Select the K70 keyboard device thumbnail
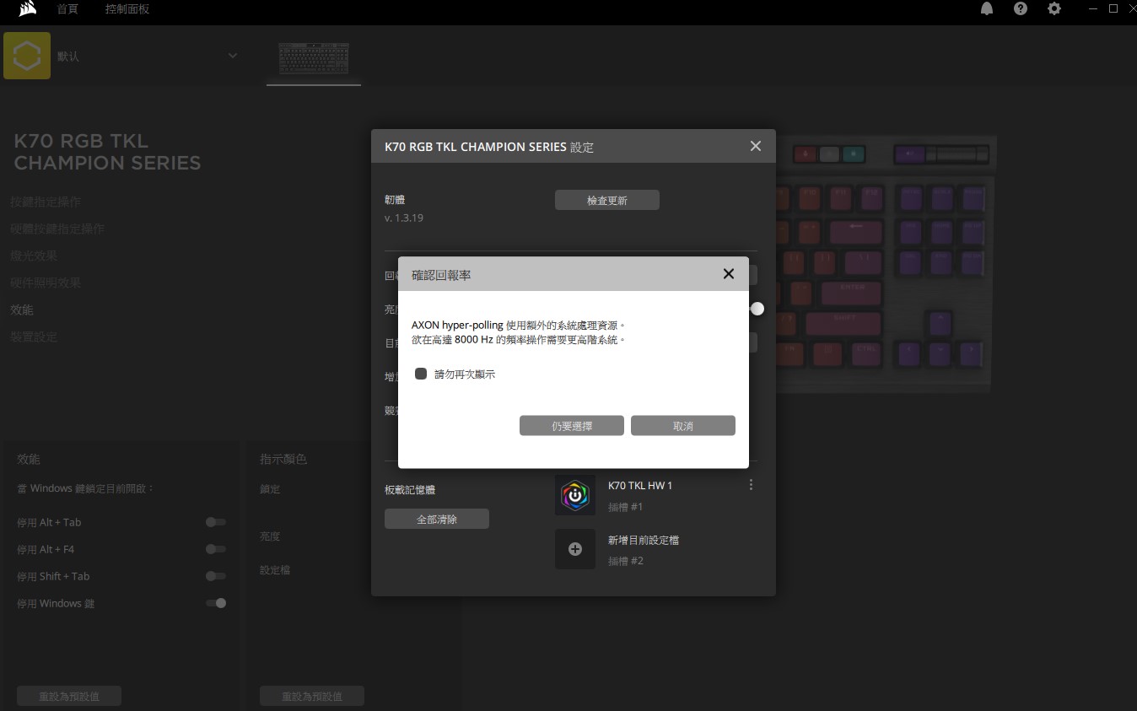This screenshot has width=1137, height=711. pos(314,58)
